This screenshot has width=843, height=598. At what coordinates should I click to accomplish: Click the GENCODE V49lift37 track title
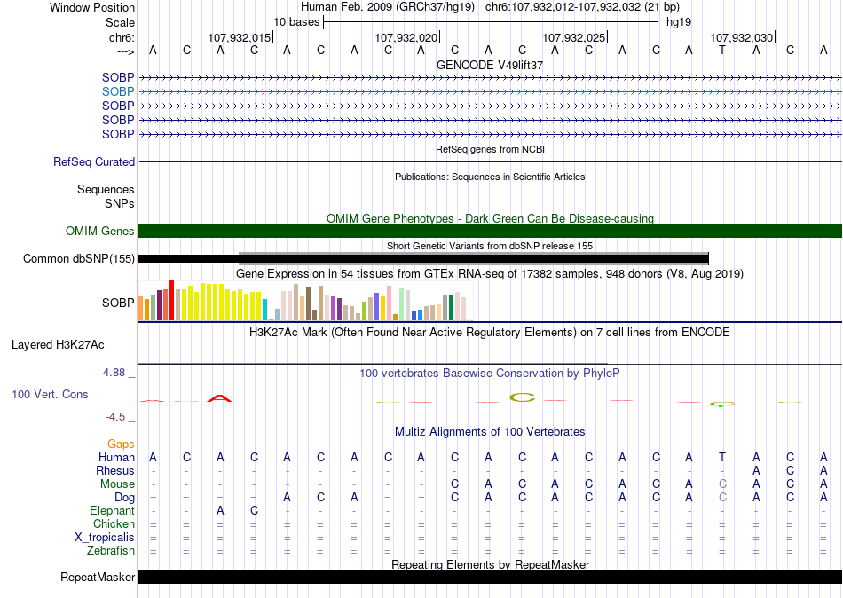tap(490, 65)
